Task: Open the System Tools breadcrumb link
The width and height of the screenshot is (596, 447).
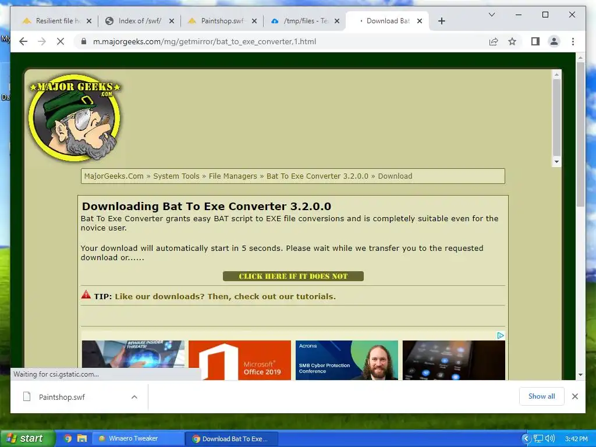Action: tap(176, 176)
